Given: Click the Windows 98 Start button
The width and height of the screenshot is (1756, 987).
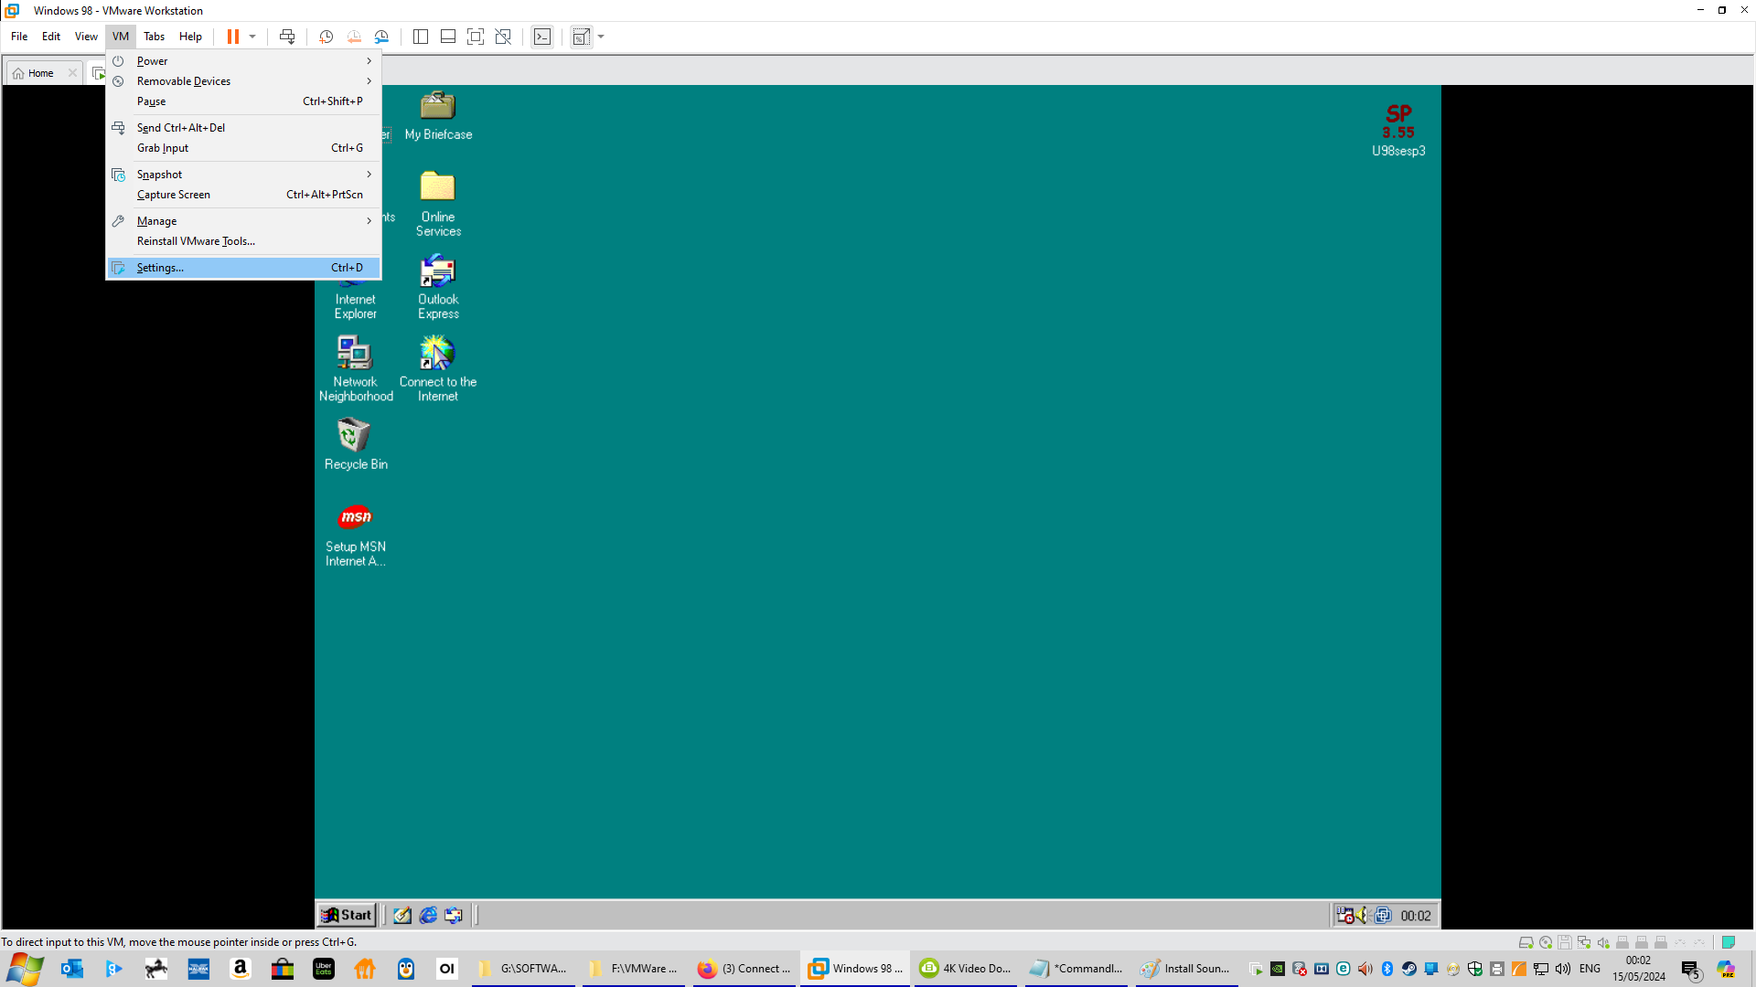Looking at the screenshot, I should (x=347, y=915).
